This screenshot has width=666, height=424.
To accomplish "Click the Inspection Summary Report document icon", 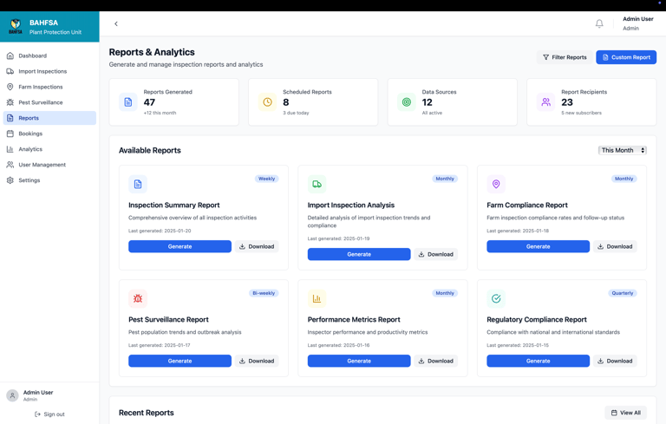I will [x=138, y=184].
